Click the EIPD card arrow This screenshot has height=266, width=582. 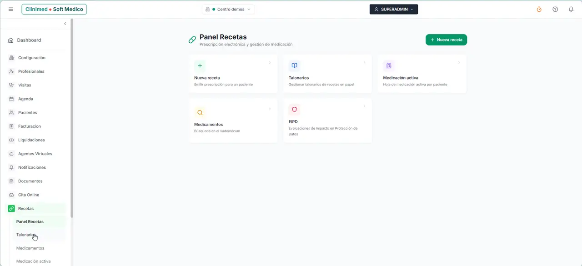[x=364, y=106]
